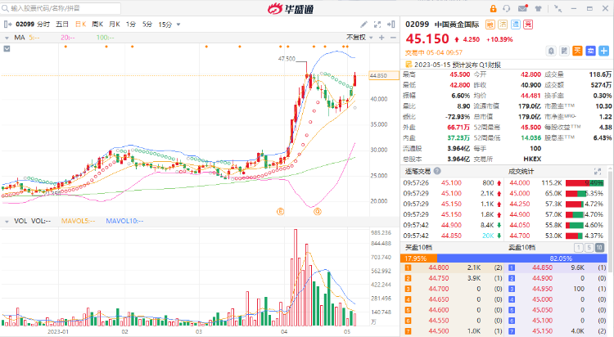Click the E earnings marker on chart
The width and height of the screenshot is (614, 337).
click(x=280, y=211)
